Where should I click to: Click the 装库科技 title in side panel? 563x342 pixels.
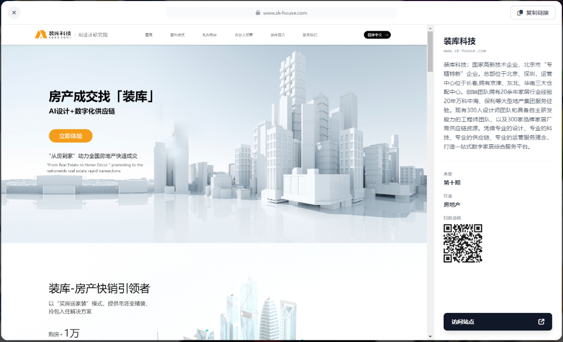[460, 41]
